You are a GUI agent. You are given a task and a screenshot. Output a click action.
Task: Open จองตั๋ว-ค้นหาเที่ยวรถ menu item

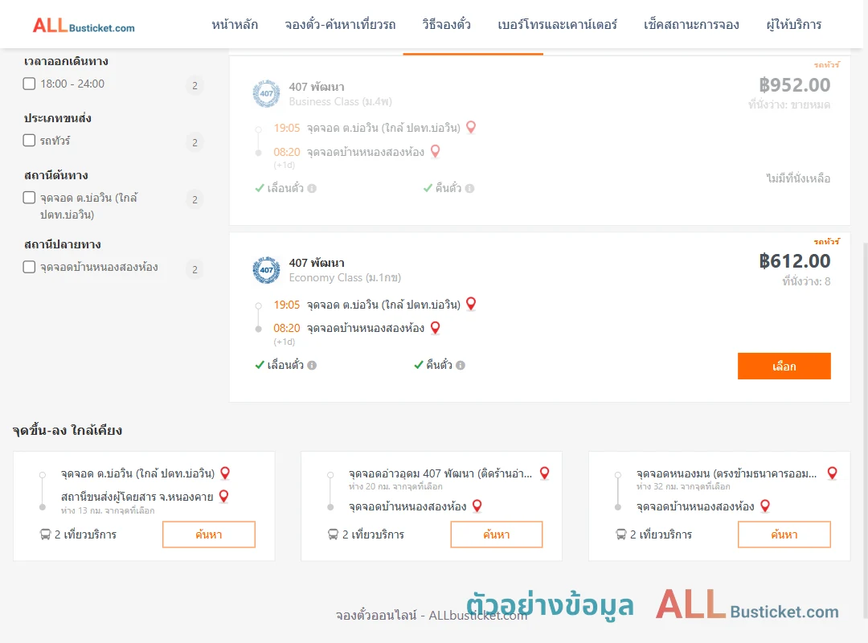(340, 24)
